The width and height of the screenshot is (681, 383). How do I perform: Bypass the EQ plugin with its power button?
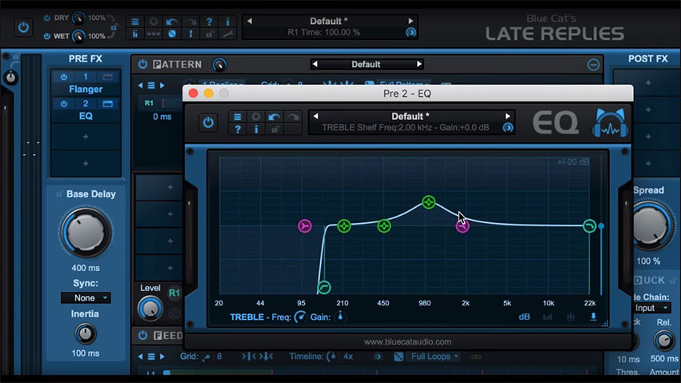tap(208, 122)
